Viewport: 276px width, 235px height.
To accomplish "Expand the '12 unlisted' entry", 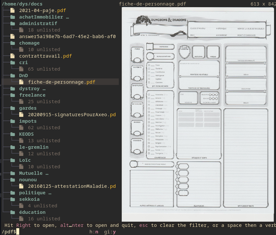I will coord(44,154).
